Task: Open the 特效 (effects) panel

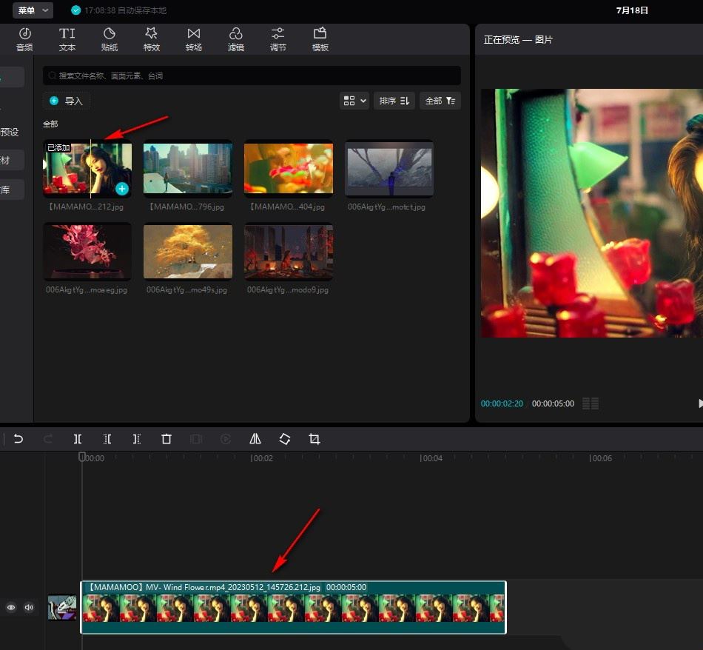Action: click(152, 39)
